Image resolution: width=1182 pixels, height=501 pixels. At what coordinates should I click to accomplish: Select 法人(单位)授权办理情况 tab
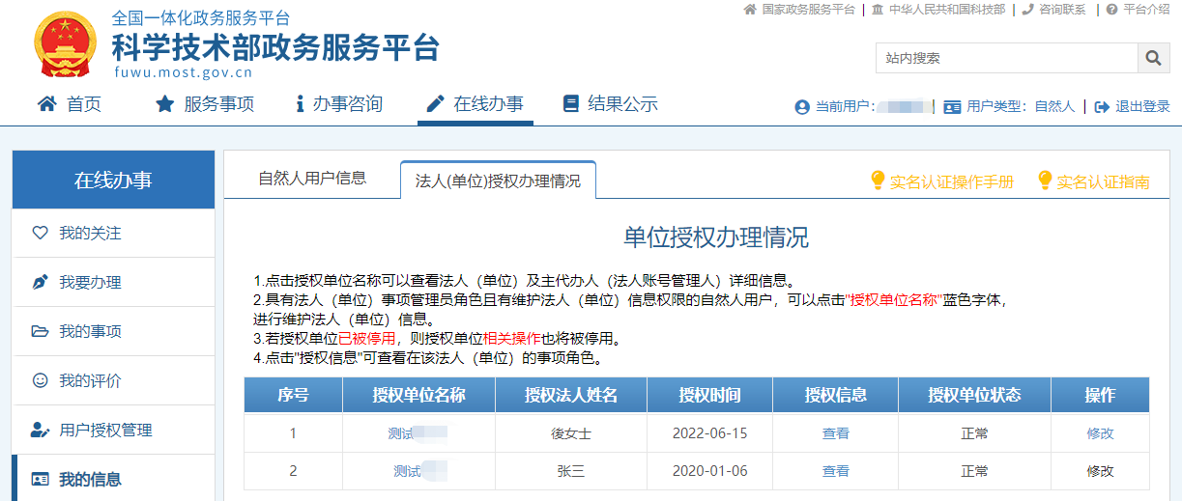point(498,181)
